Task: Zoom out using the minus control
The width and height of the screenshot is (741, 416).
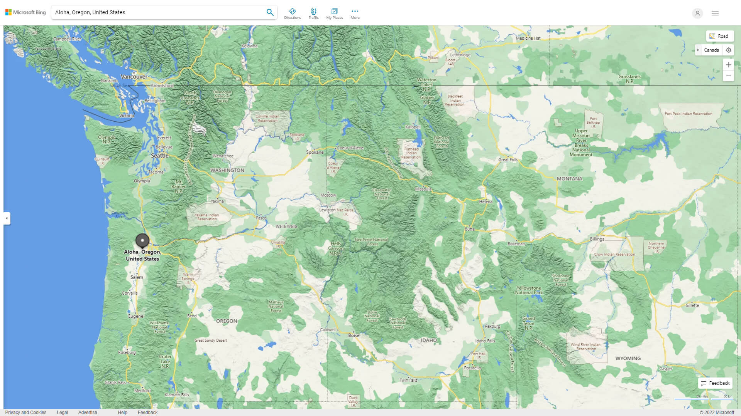Action: point(729,76)
